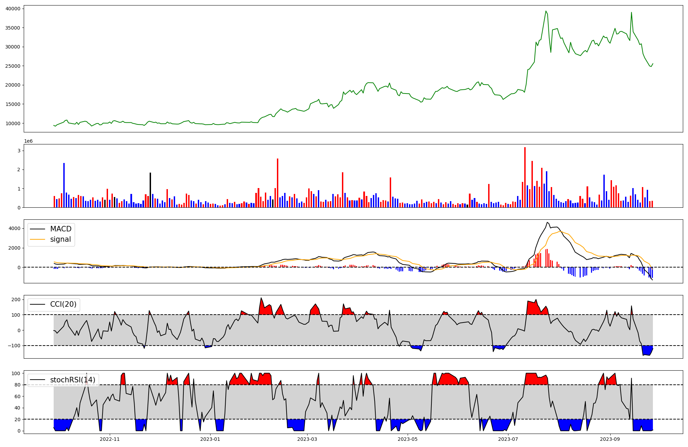Click the 2022-11 x-axis date label

110,439
